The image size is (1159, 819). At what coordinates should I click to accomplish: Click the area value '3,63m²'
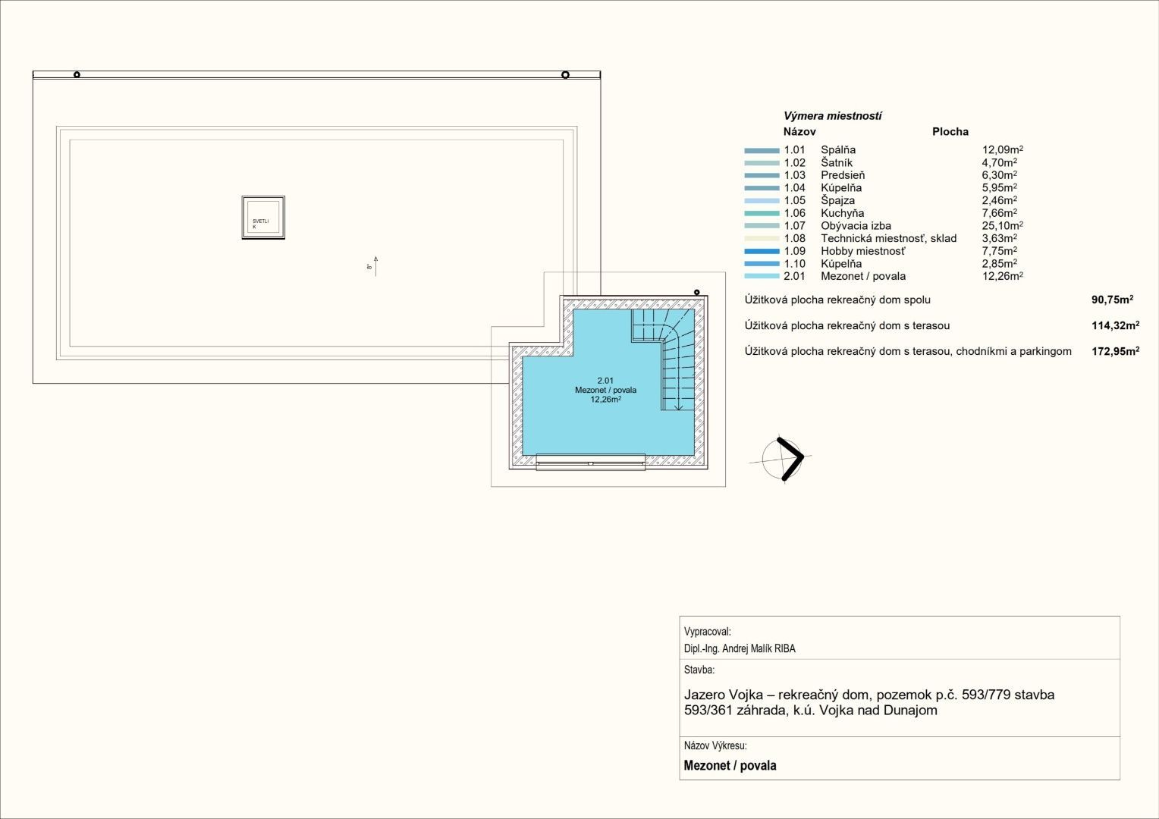[x=1000, y=238]
